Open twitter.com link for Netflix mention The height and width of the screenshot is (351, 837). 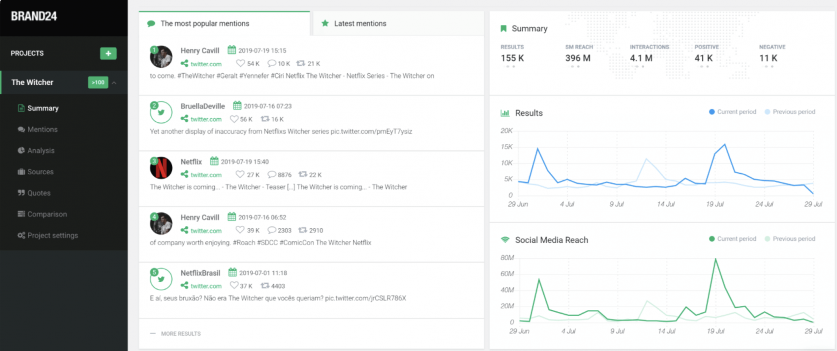(206, 175)
